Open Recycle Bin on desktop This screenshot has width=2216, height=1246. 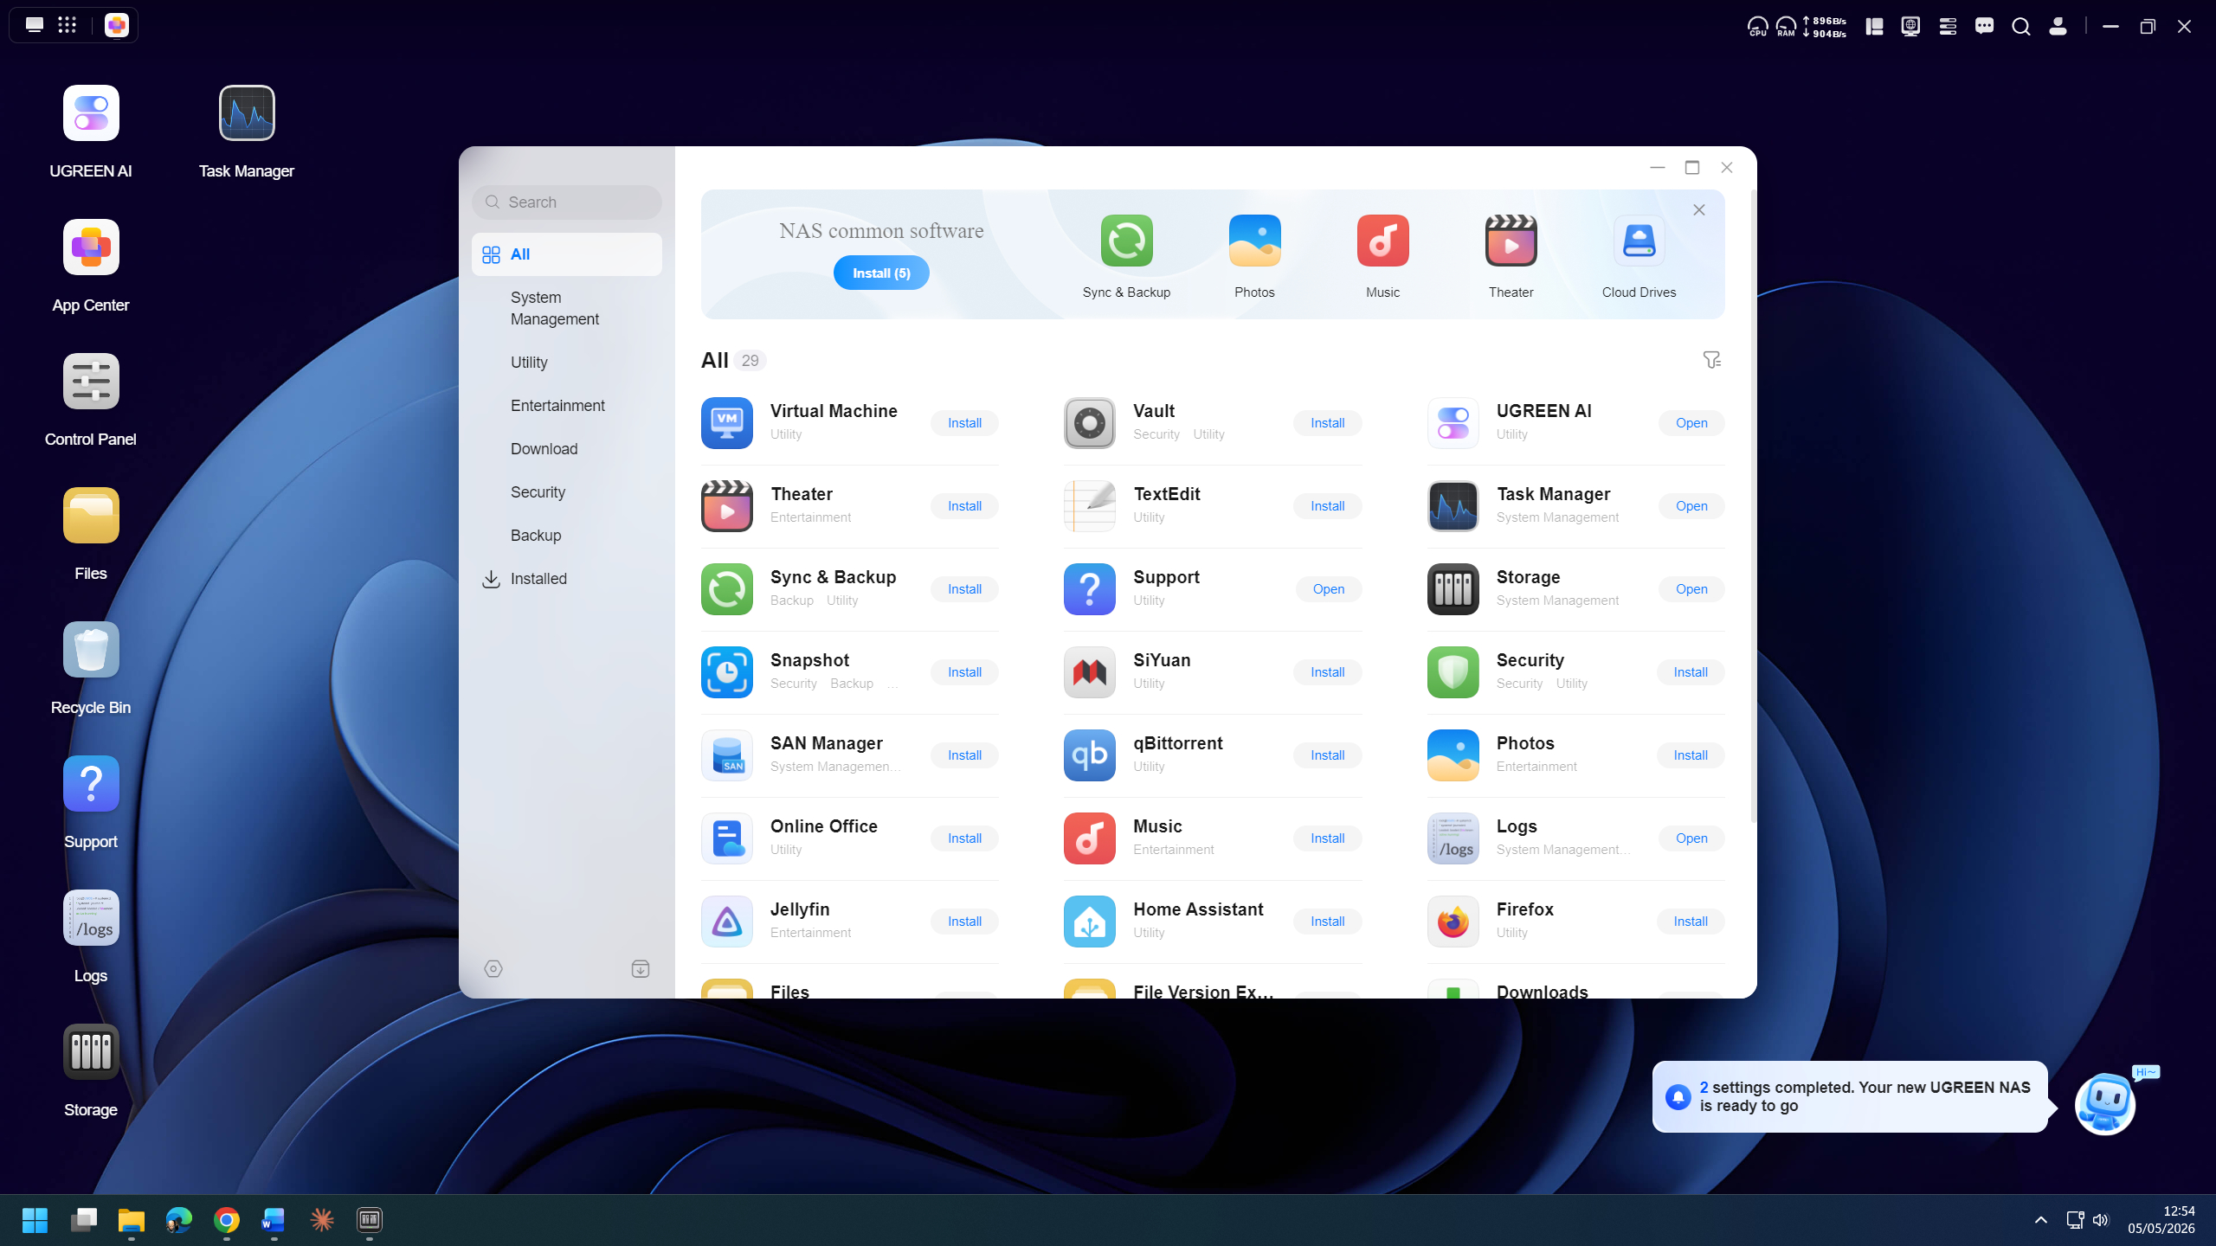click(91, 650)
